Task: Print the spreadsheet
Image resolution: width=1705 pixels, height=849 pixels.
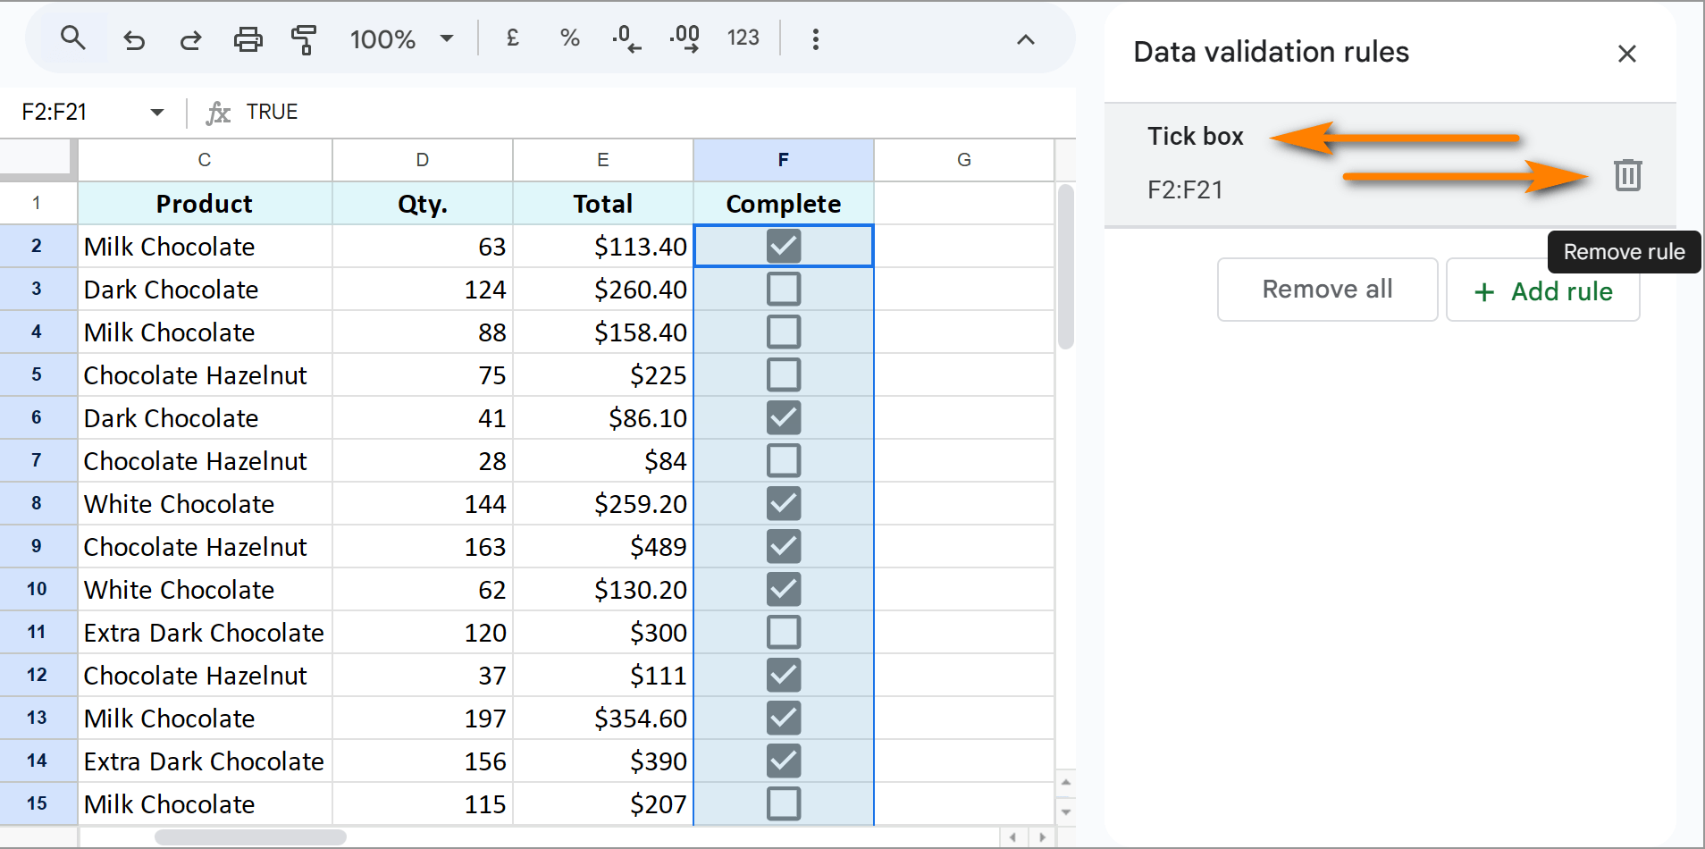Action: [x=248, y=39]
